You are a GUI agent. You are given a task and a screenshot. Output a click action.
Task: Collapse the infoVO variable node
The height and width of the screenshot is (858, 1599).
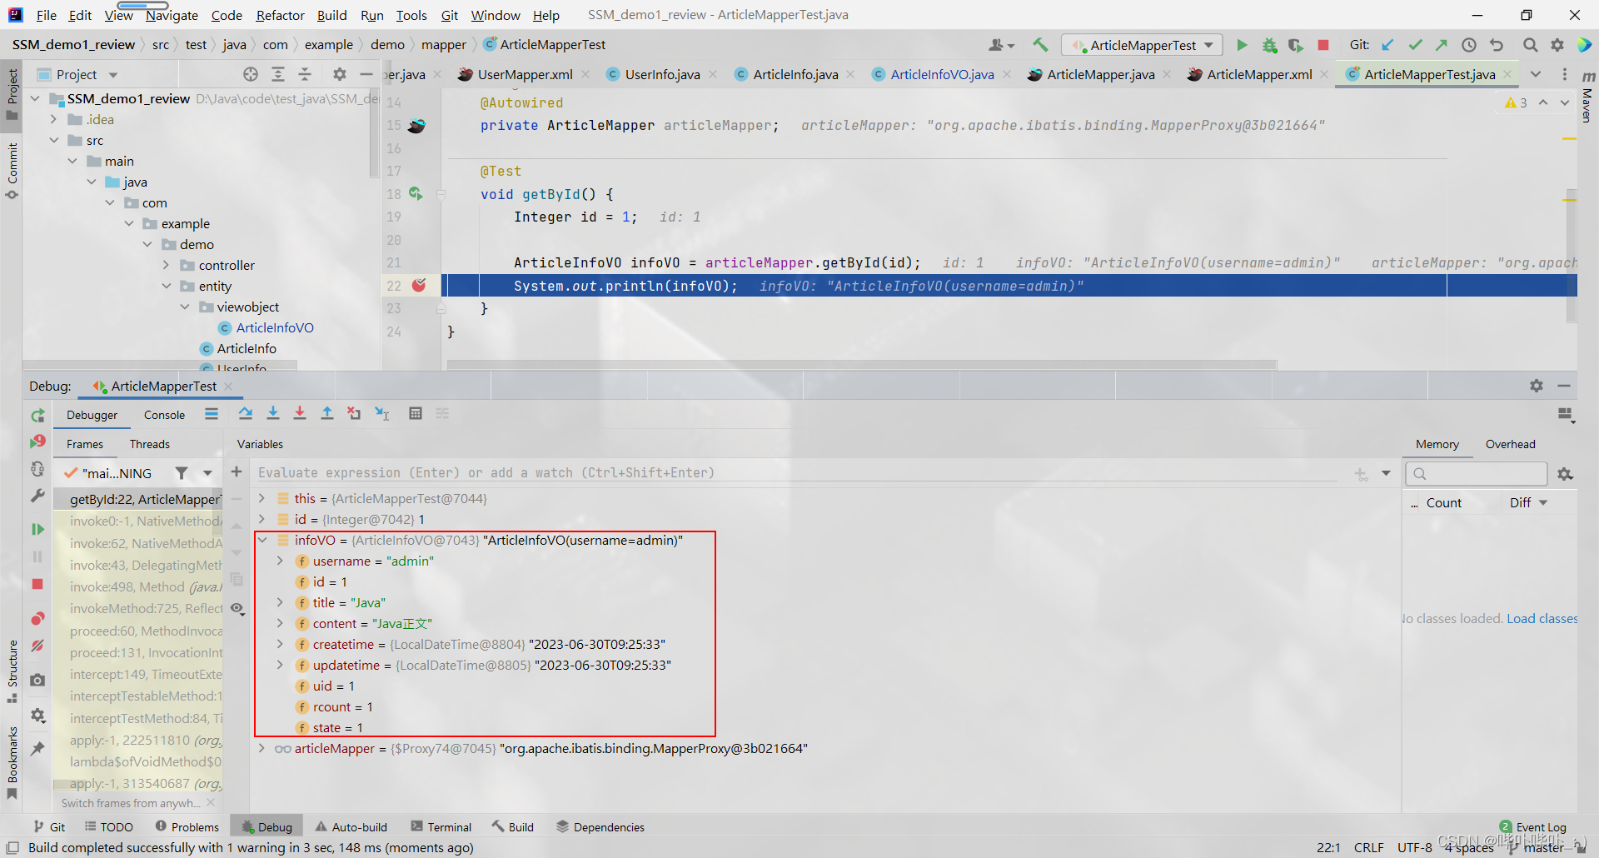[x=262, y=540]
